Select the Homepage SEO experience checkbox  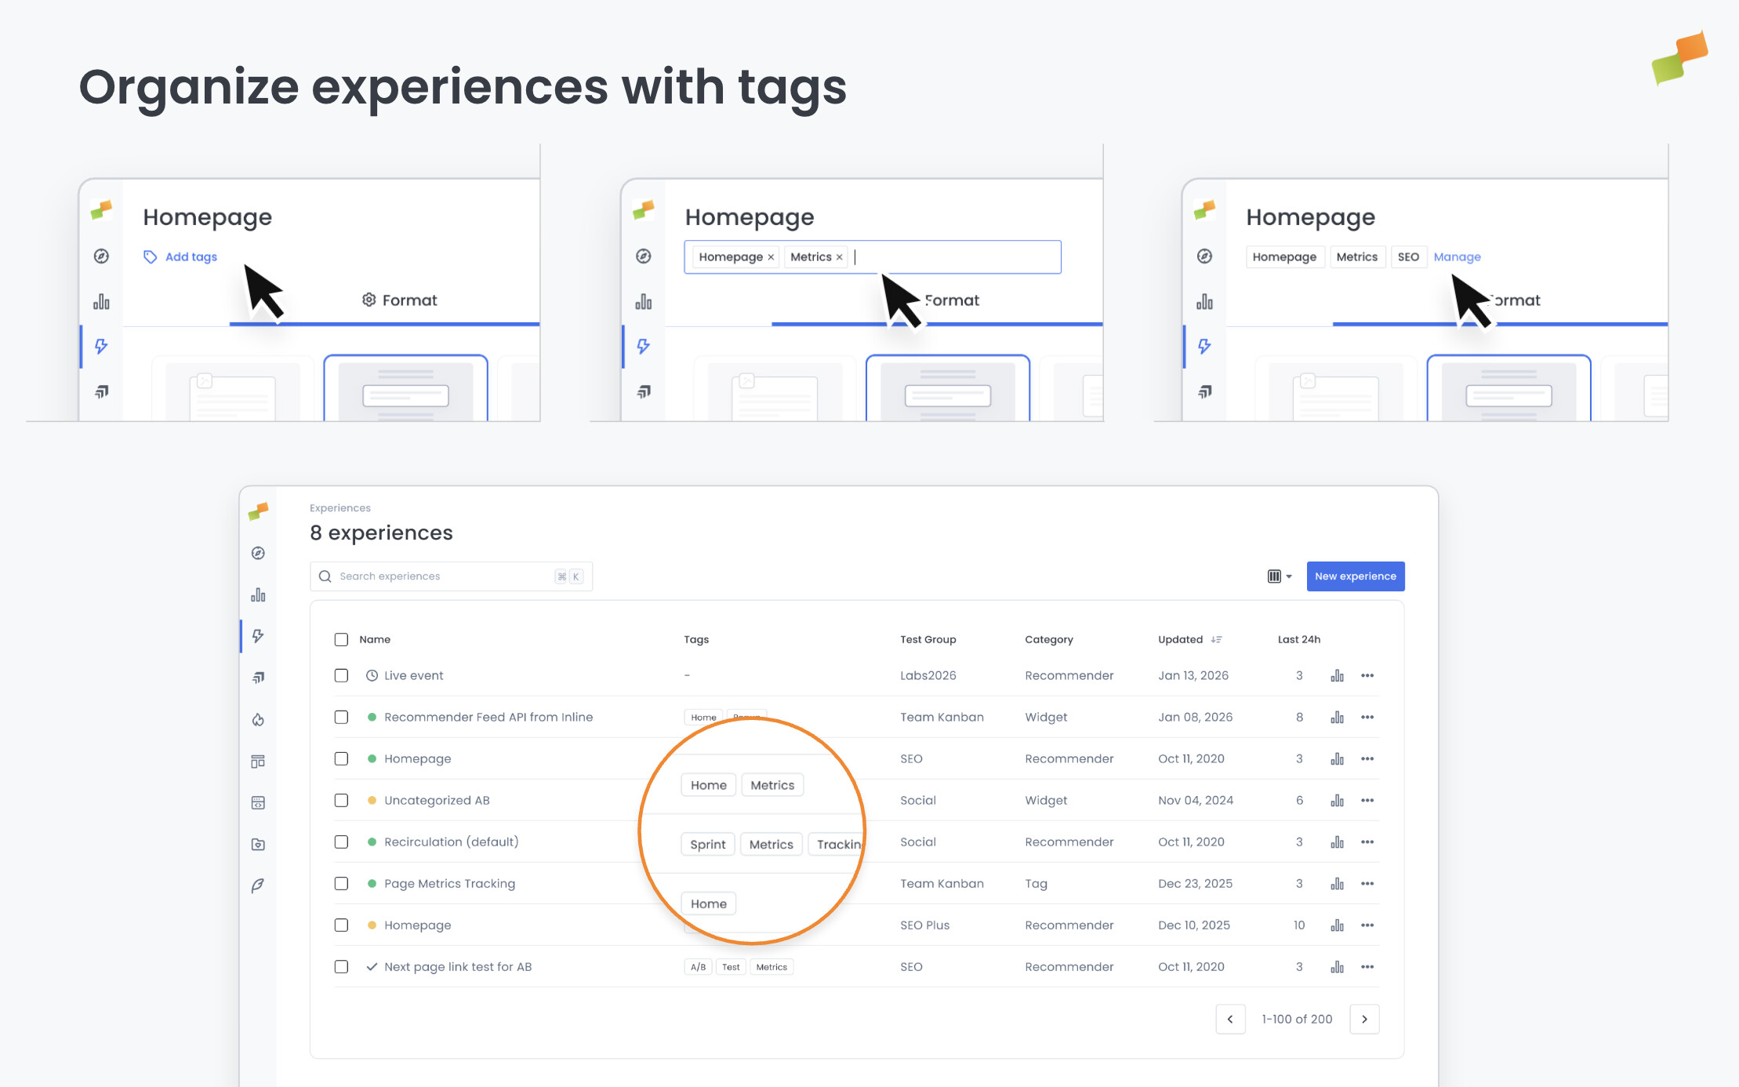341,758
